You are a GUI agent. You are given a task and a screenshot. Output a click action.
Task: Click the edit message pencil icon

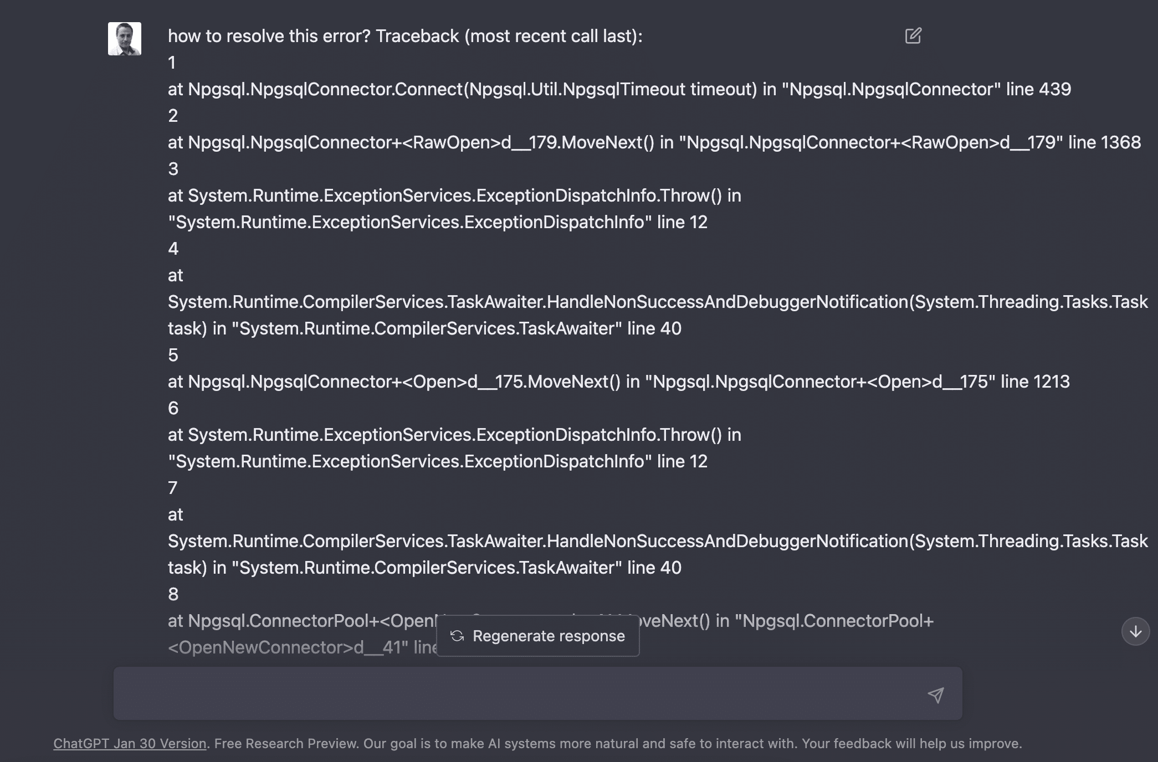tap(913, 36)
